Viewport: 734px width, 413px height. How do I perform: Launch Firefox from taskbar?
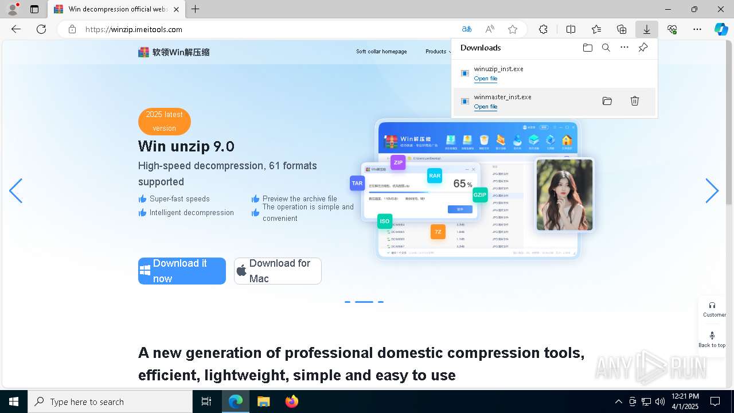click(292, 402)
